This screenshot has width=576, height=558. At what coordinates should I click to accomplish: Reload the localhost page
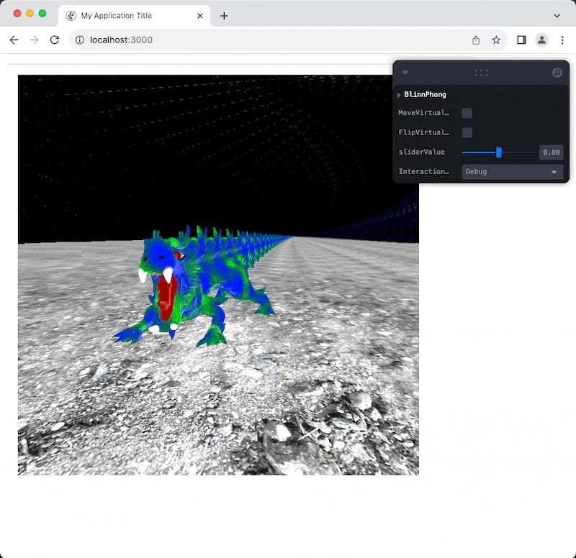tap(54, 40)
